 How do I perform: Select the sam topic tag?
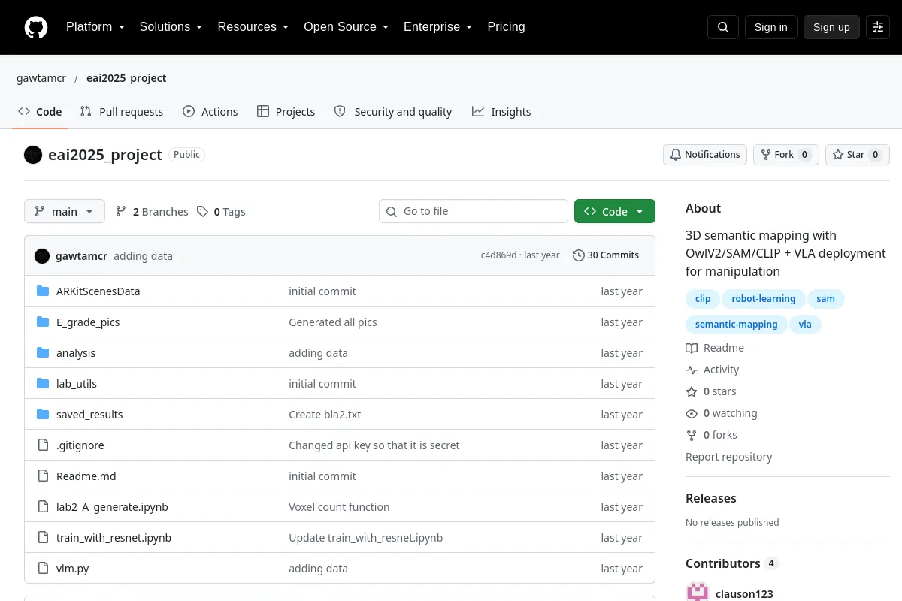tap(826, 299)
